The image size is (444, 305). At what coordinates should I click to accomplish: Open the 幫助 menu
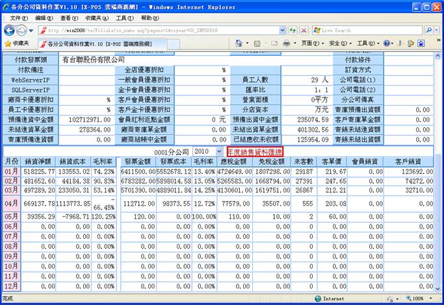pos(150,18)
